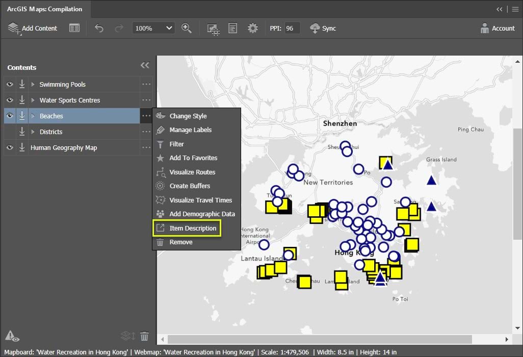
Task: Hide the Human Geography Map layer
Action: pos(10,147)
